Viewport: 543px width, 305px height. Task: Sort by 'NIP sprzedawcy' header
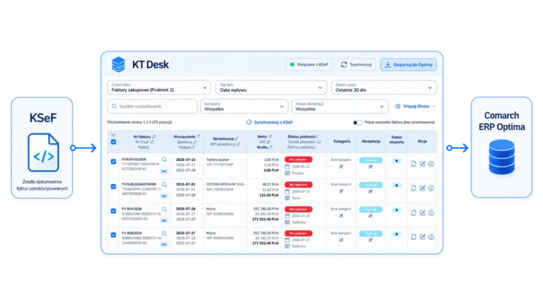(225, 144)
